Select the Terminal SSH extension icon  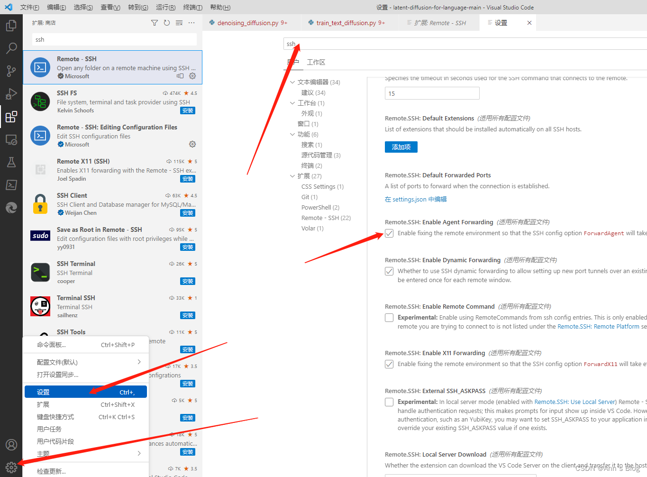click(40, 306)
